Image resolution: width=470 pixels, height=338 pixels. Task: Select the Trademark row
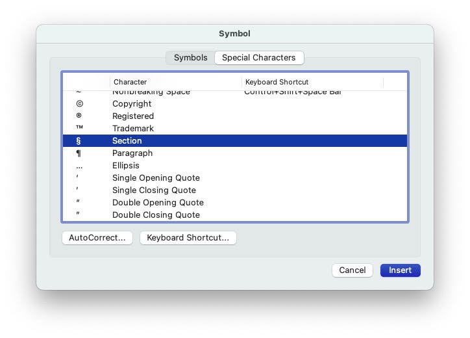[x=235, y=129]
